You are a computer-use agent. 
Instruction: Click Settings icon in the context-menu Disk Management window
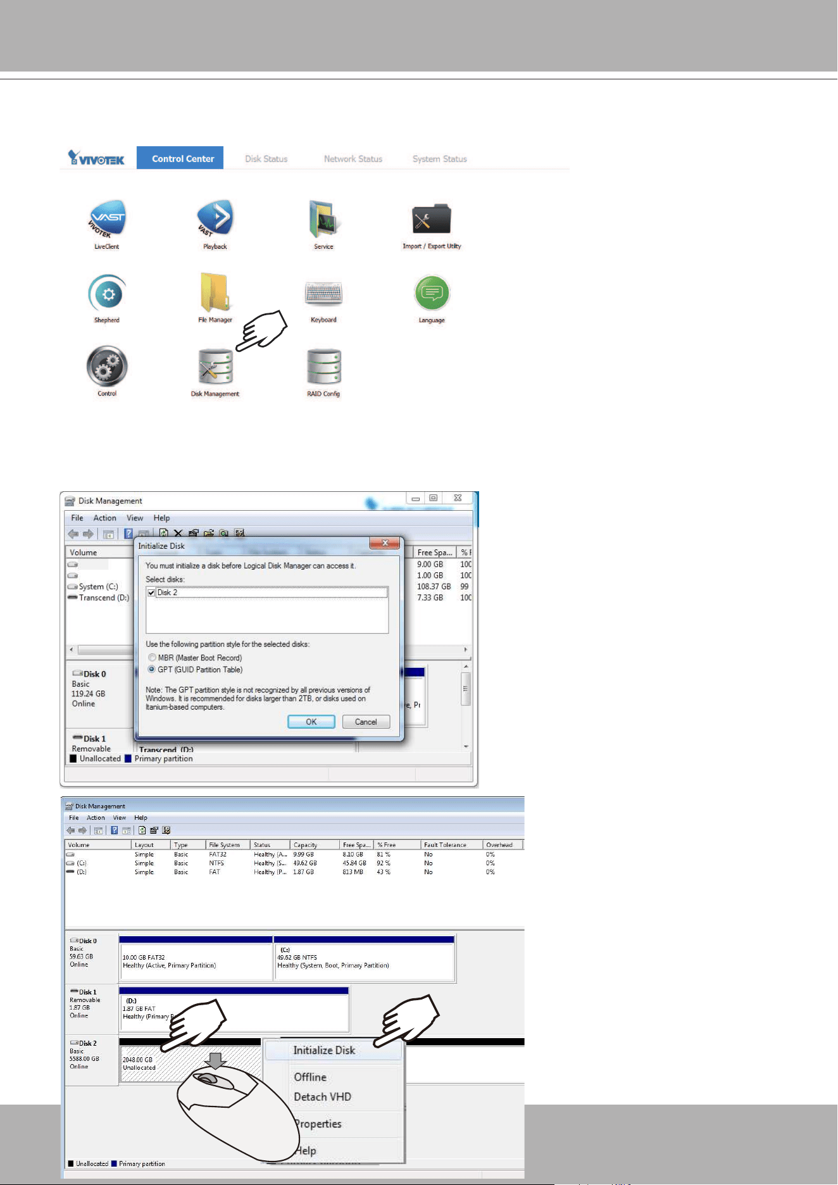click(x=166, y=831)
